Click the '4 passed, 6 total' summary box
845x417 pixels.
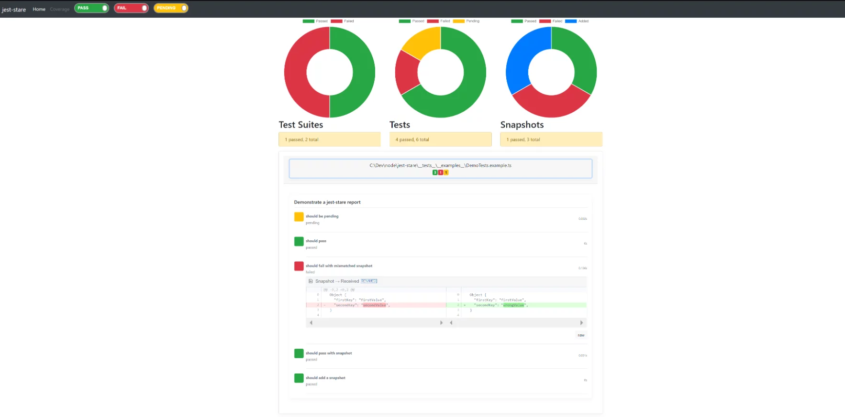click(x=440, y=139)
